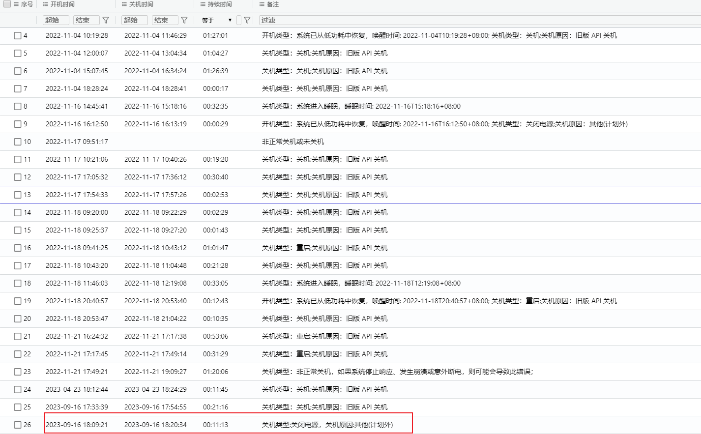The height and width of the screenshot is (434, 701).
Task: Select boot time 2023-09-16 17:33:39
Action: point(77,407)
